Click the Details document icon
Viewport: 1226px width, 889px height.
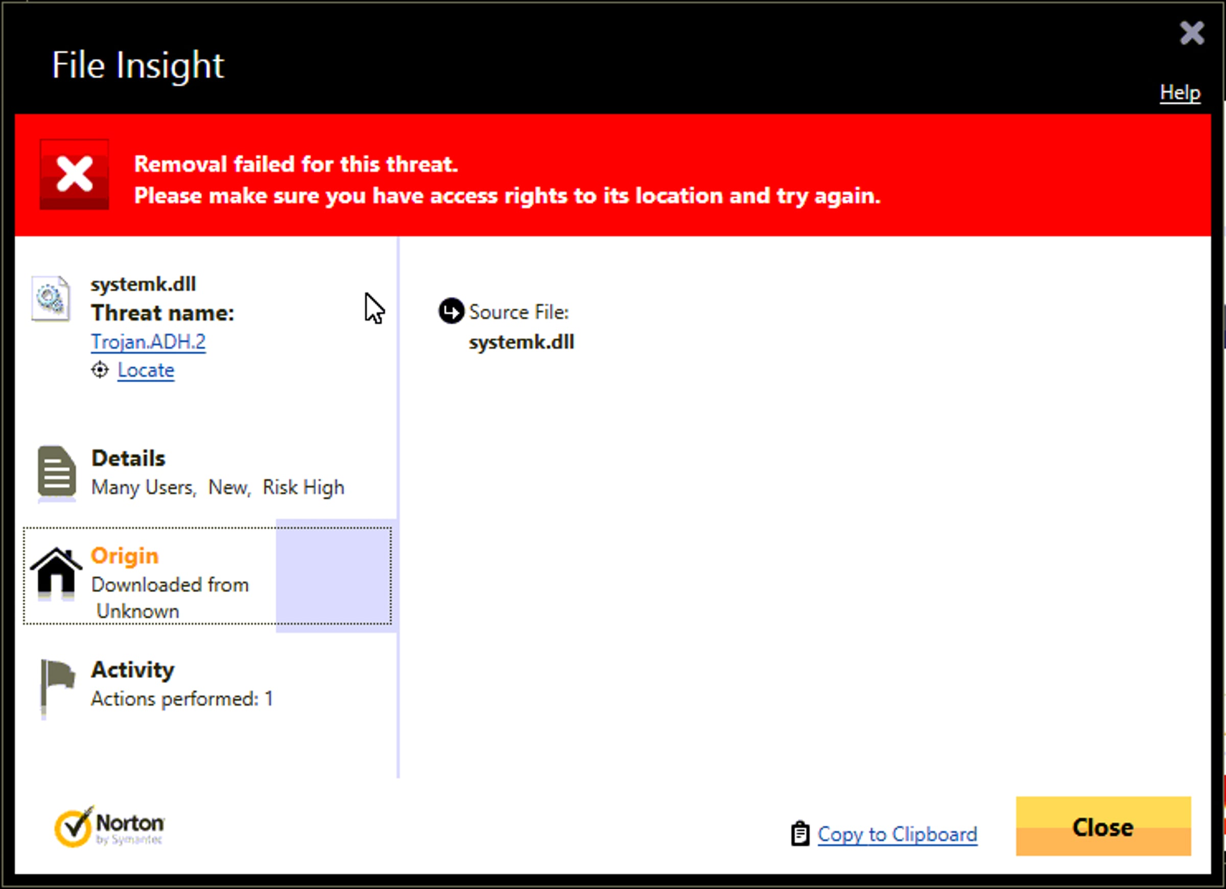click(56, 472)
